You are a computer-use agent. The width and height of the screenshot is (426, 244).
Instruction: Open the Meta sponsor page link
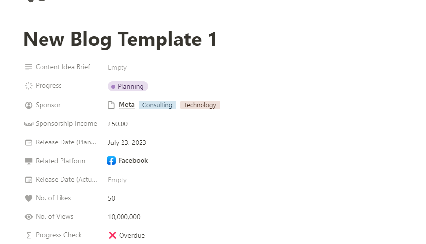[126, 105]
